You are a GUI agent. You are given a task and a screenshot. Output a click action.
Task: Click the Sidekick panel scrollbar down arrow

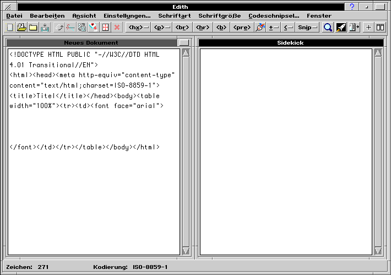(378, 251)
